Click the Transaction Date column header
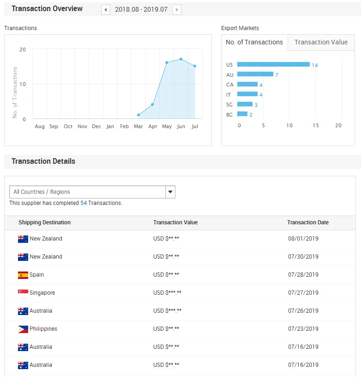Viewport: 361px width, 377px height. pos(308,222)
